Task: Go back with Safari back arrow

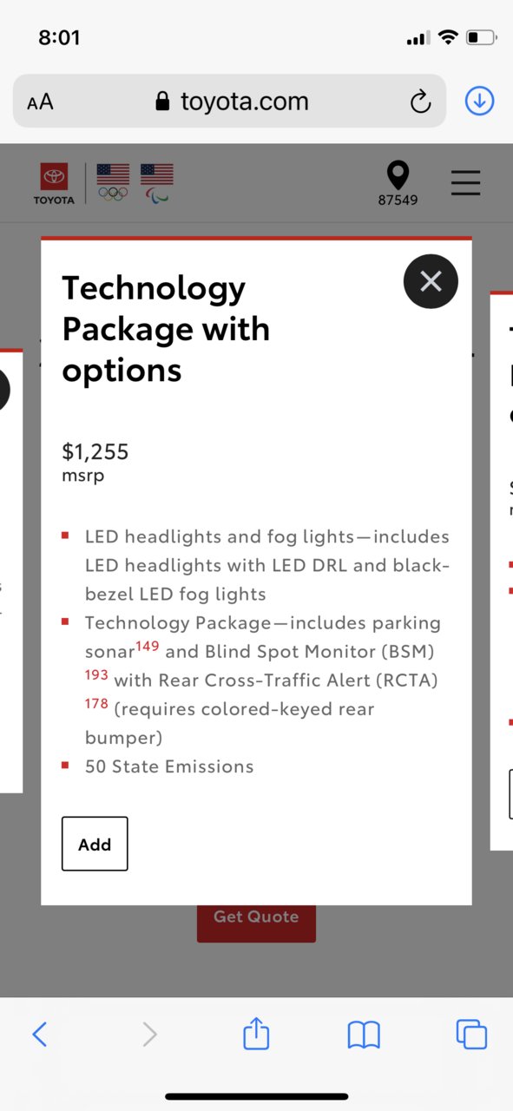Action: (x=39, y=1034)
